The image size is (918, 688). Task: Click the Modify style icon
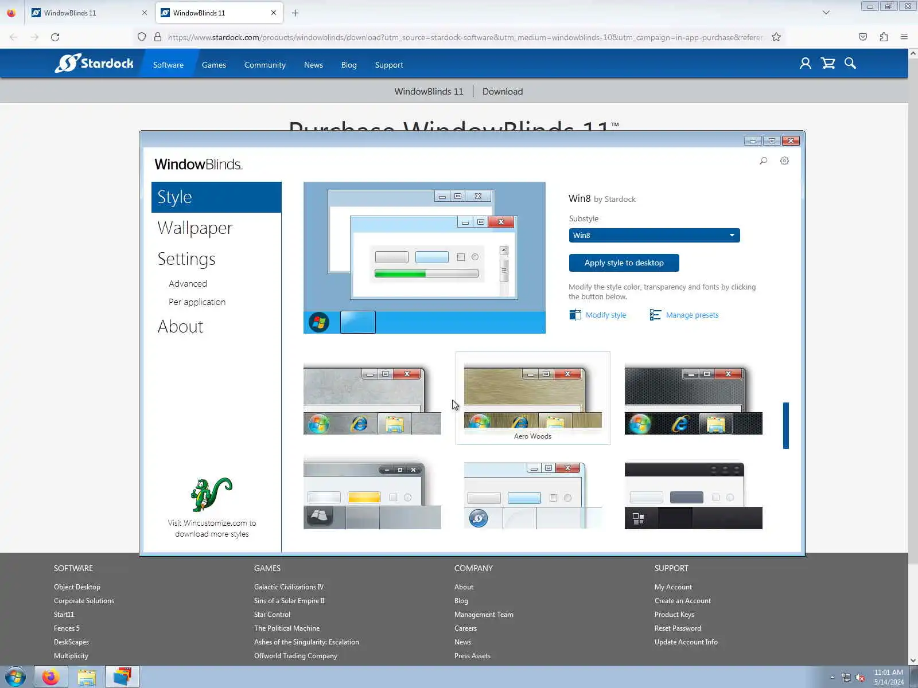(575, 315)
